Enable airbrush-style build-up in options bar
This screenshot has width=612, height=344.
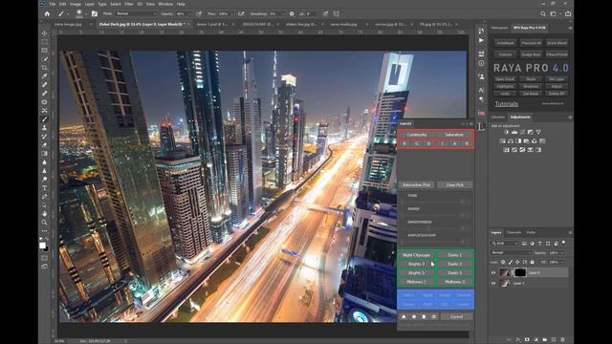tap(241, 13)
